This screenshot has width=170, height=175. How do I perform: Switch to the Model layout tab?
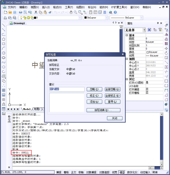[x=27, y=109]
